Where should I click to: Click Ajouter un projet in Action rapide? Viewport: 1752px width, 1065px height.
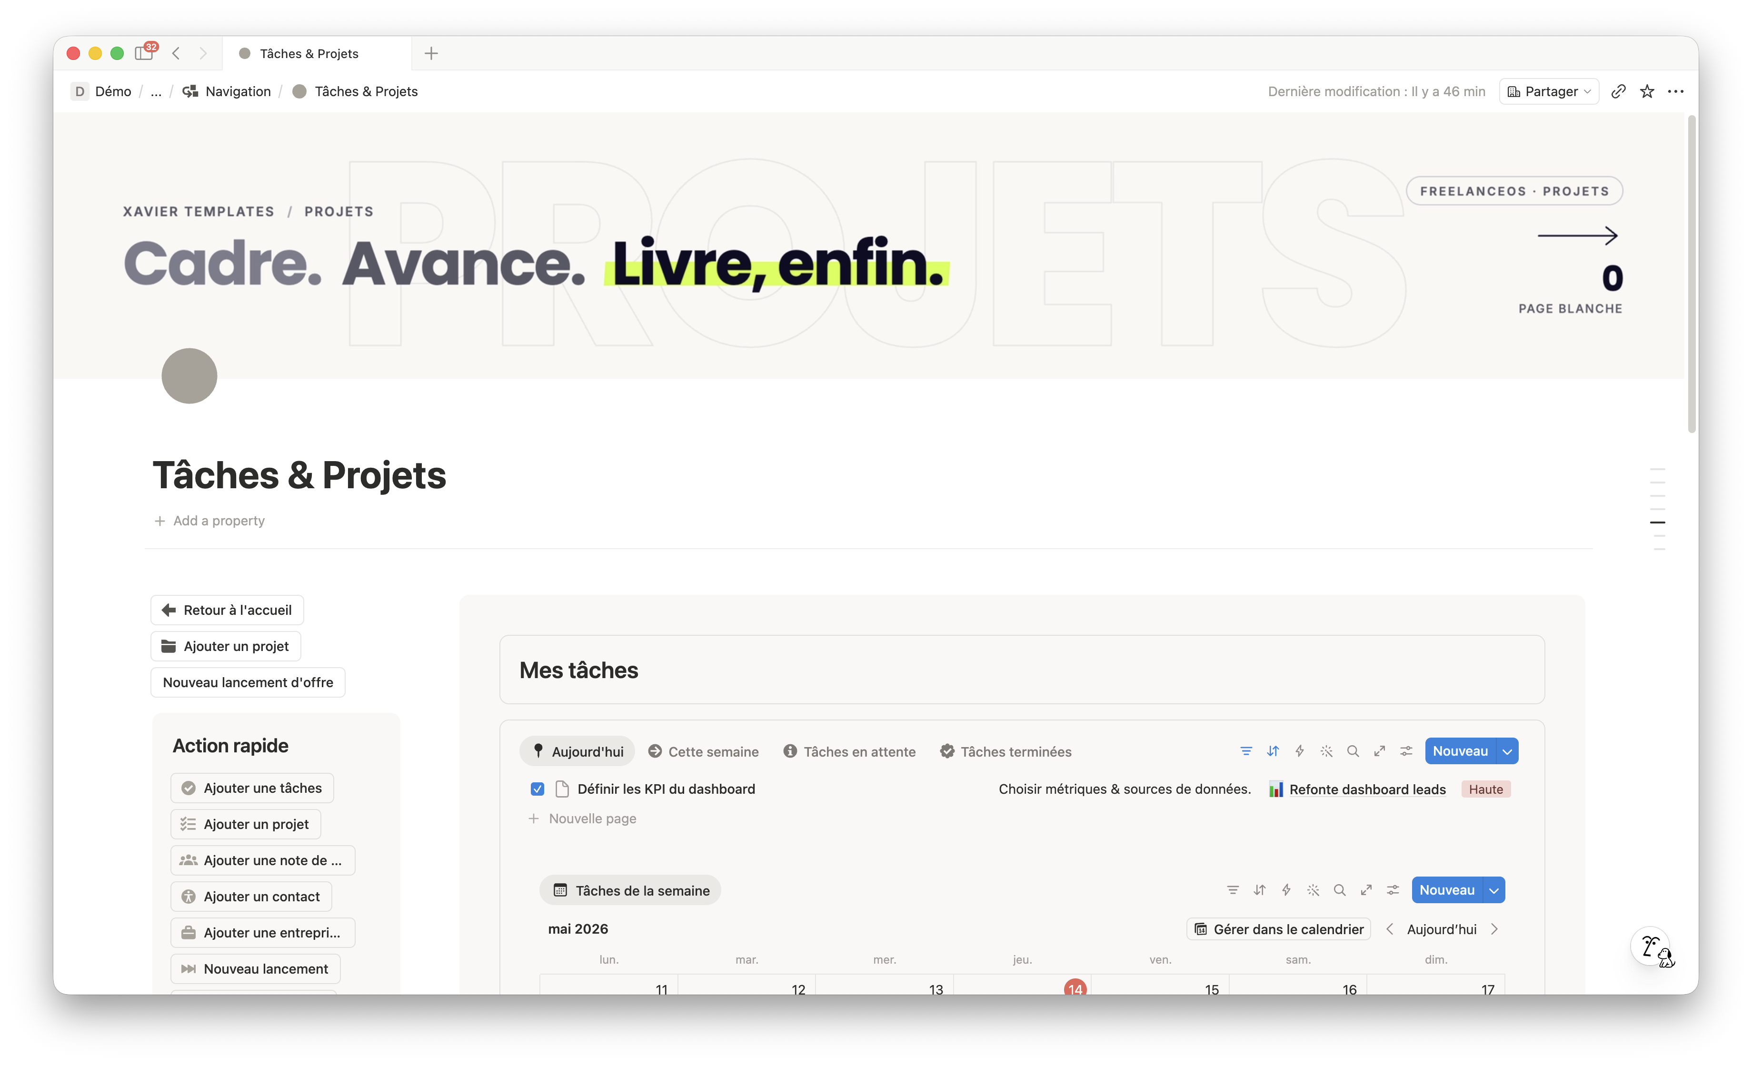[x=246, y=824]
